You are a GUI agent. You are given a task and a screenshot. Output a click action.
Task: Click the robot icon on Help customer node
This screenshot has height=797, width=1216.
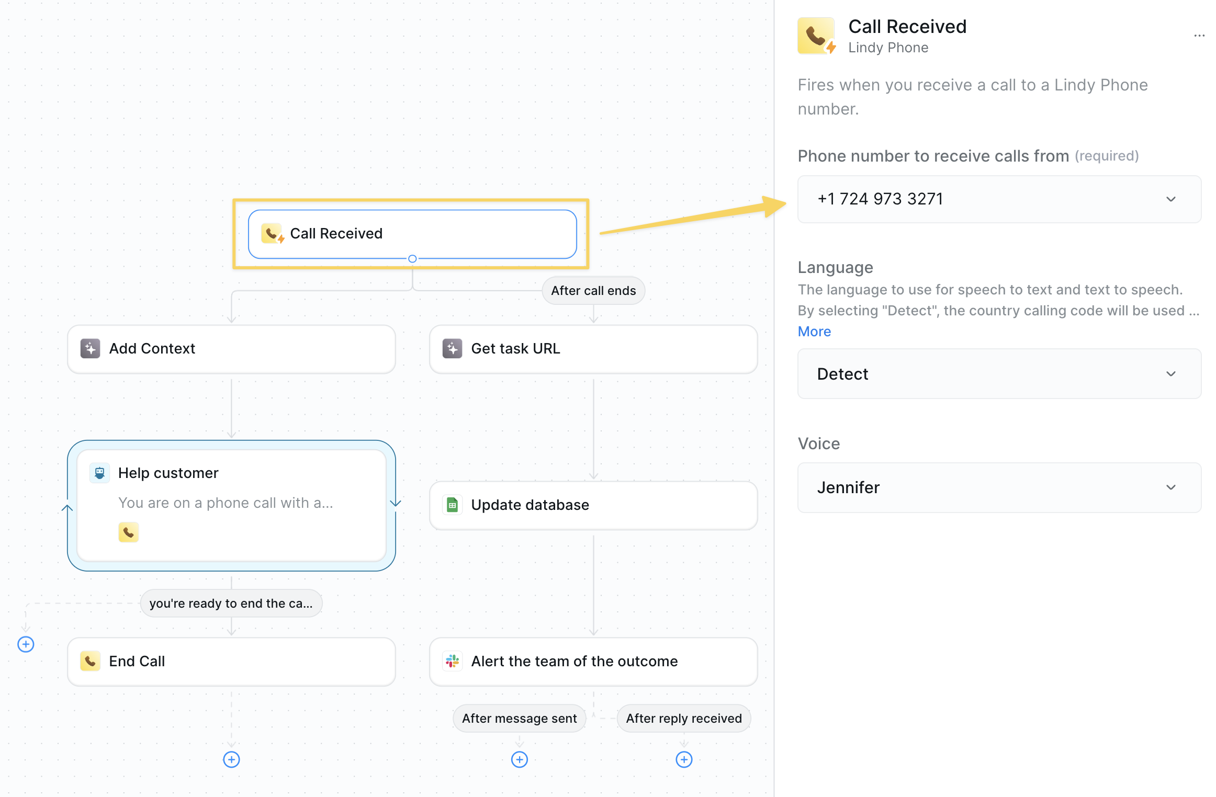(x=99, y=473)
